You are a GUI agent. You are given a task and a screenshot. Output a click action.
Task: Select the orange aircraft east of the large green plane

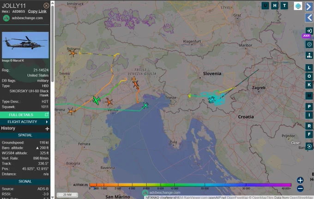[109, 102]
